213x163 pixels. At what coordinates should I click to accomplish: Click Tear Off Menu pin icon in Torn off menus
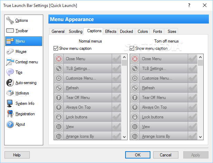(135, 98)
